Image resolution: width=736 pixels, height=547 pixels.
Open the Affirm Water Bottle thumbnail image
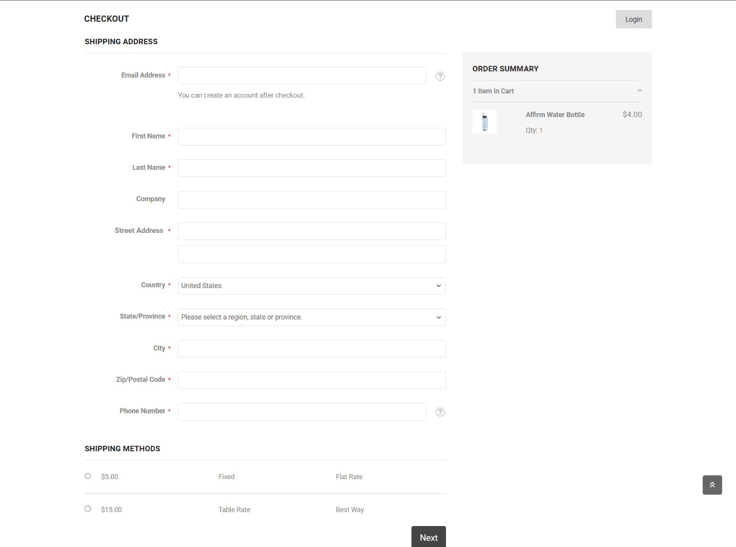pos(484,122)
